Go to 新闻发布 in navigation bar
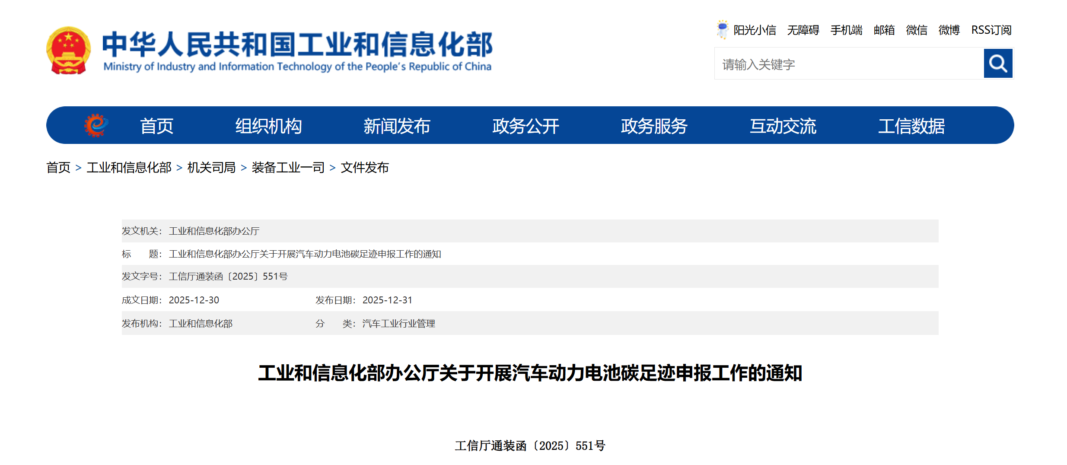The height and width of the screenshot is (465, 1067). [397, 126]
